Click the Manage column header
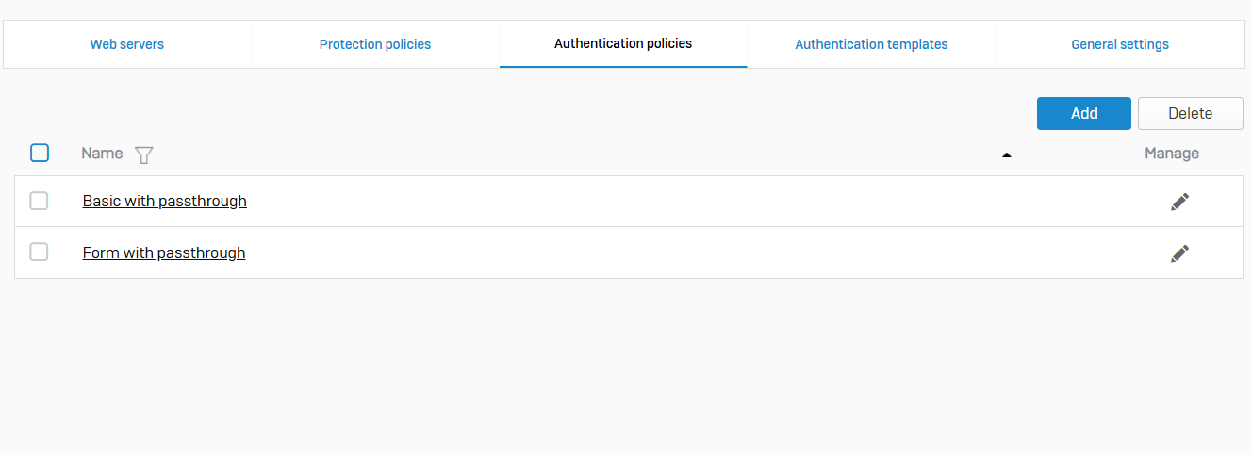The image size is (1252, 455). (1172, 154)
